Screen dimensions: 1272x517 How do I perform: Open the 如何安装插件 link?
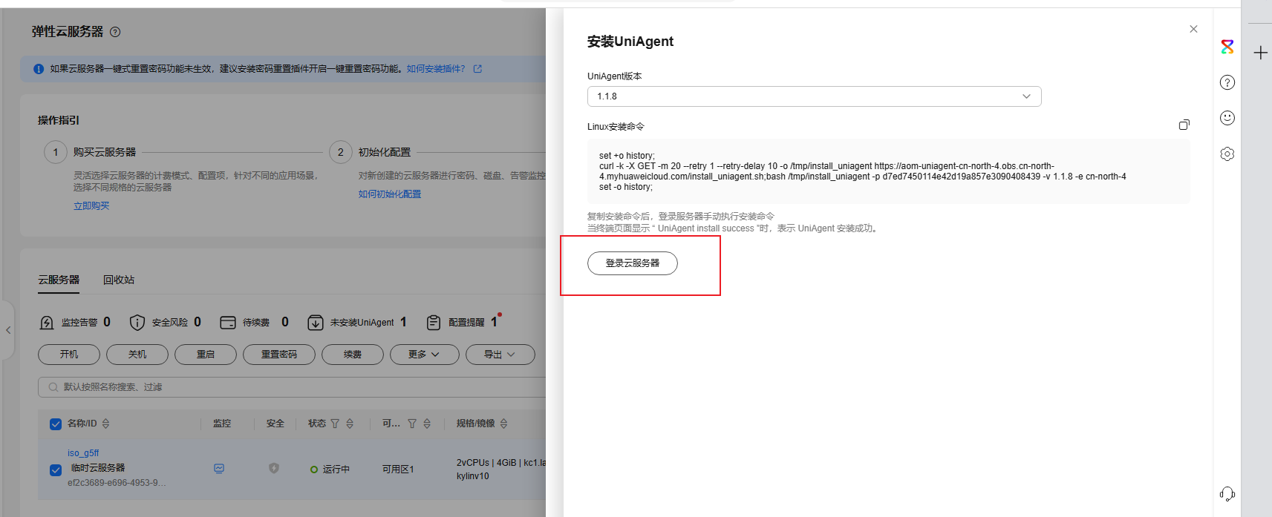tap(436, 69)
